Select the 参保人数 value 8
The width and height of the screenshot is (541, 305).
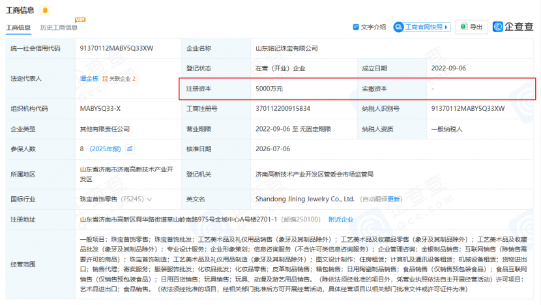[x=81, y=149]
